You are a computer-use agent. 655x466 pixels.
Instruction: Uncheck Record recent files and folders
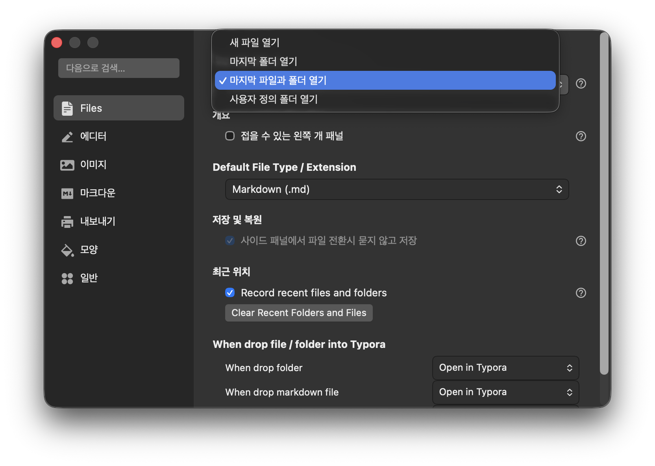pyautogui.click(x=230, y=292)
